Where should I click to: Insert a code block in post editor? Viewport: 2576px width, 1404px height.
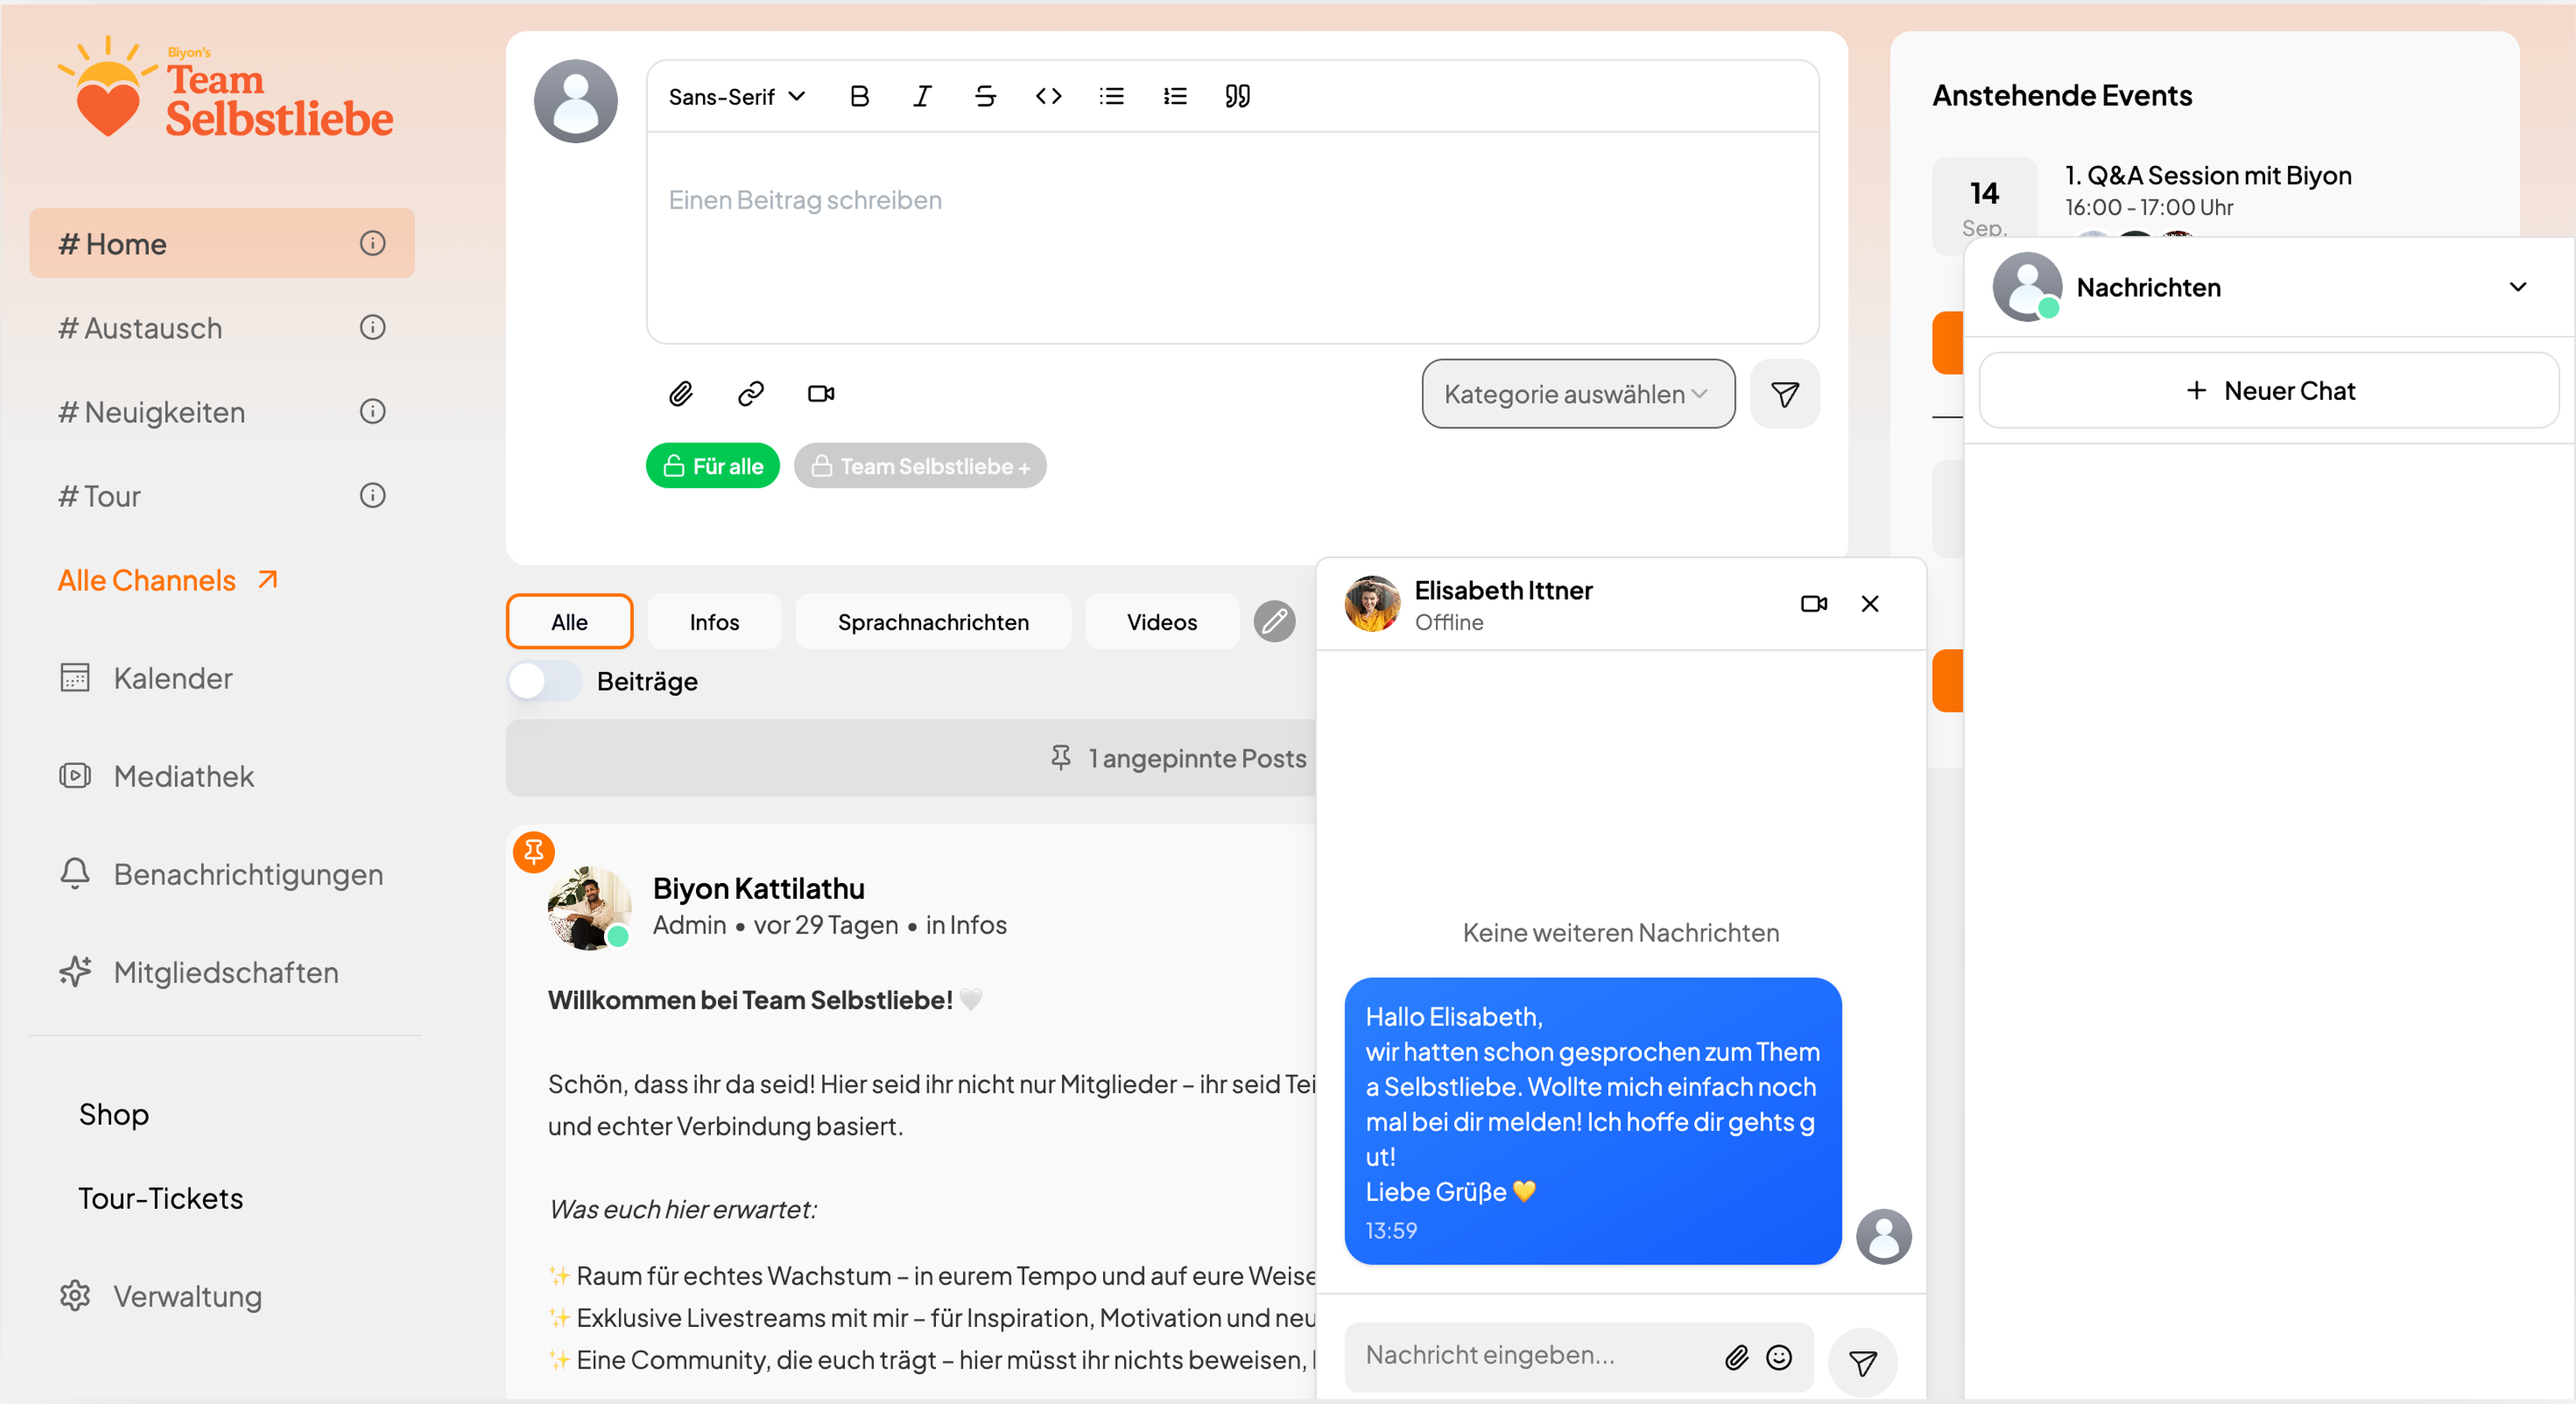pyautogui.click(x=1048, y=96)
